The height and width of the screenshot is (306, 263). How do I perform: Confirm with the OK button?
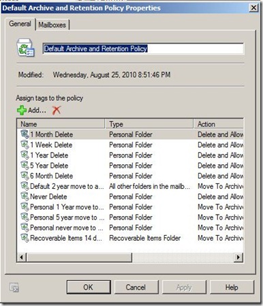pos(89,287)
